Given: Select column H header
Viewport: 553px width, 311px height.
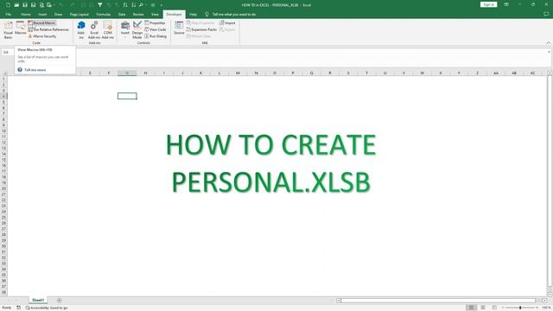Looking at the screenshot, I should (x=145, y=73).
